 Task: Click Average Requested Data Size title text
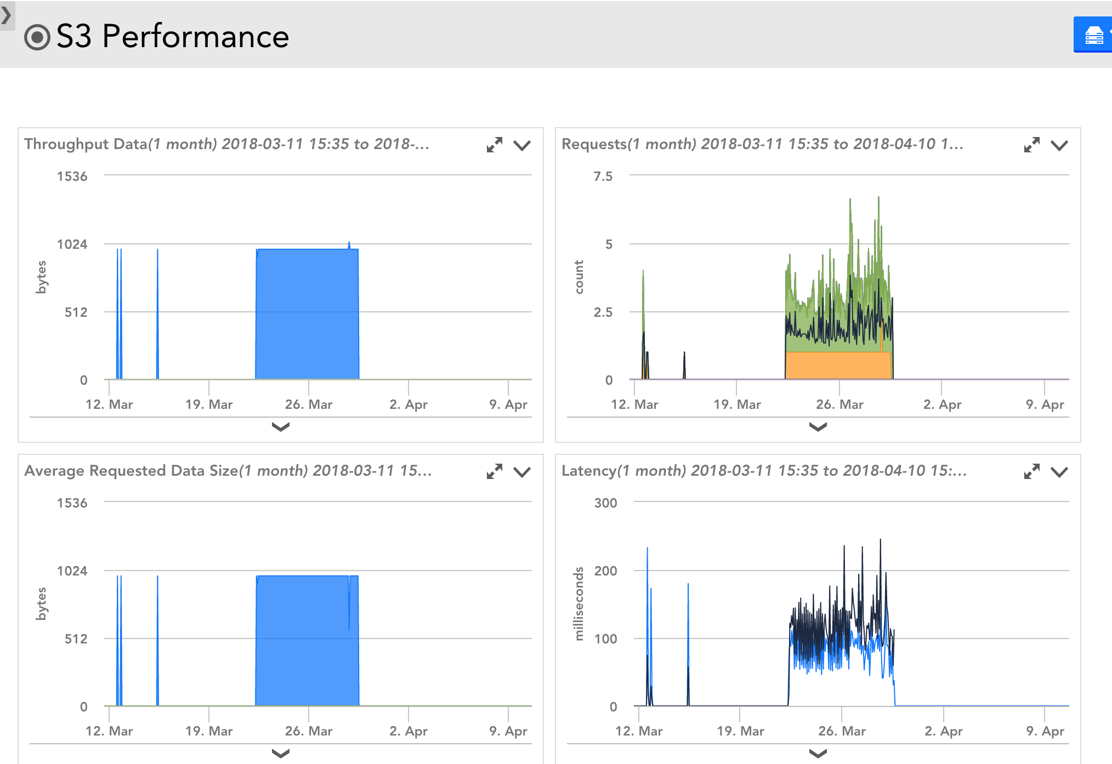click(x=228, y=471)
